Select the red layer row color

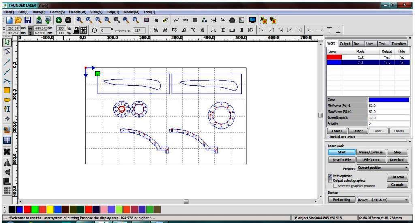(334, 57)
